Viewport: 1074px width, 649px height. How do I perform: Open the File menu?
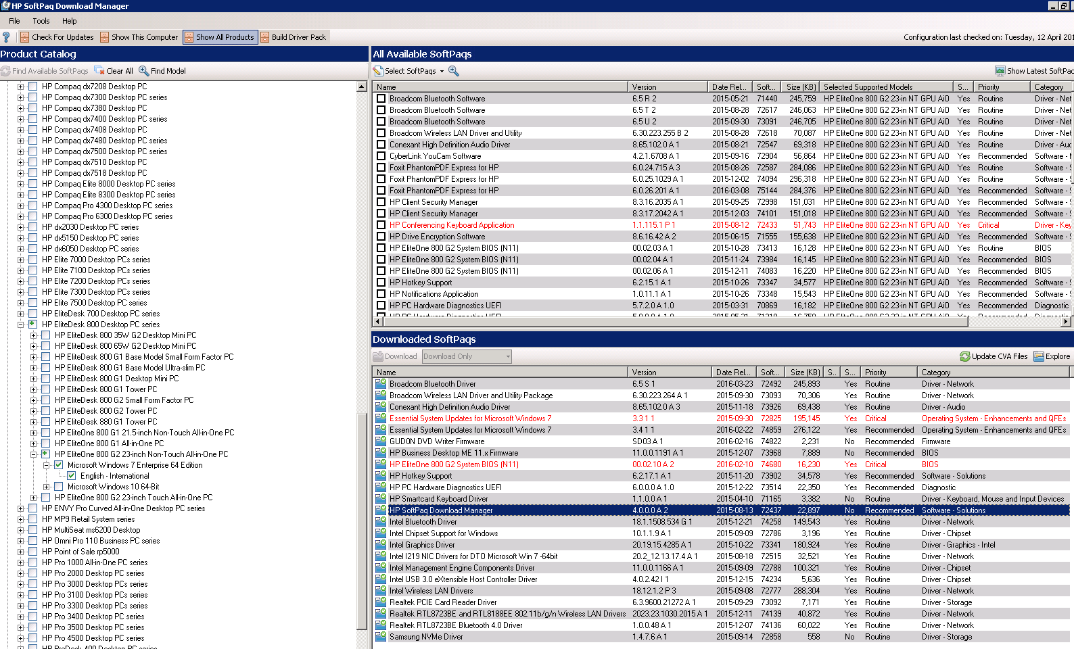(14, 21)
